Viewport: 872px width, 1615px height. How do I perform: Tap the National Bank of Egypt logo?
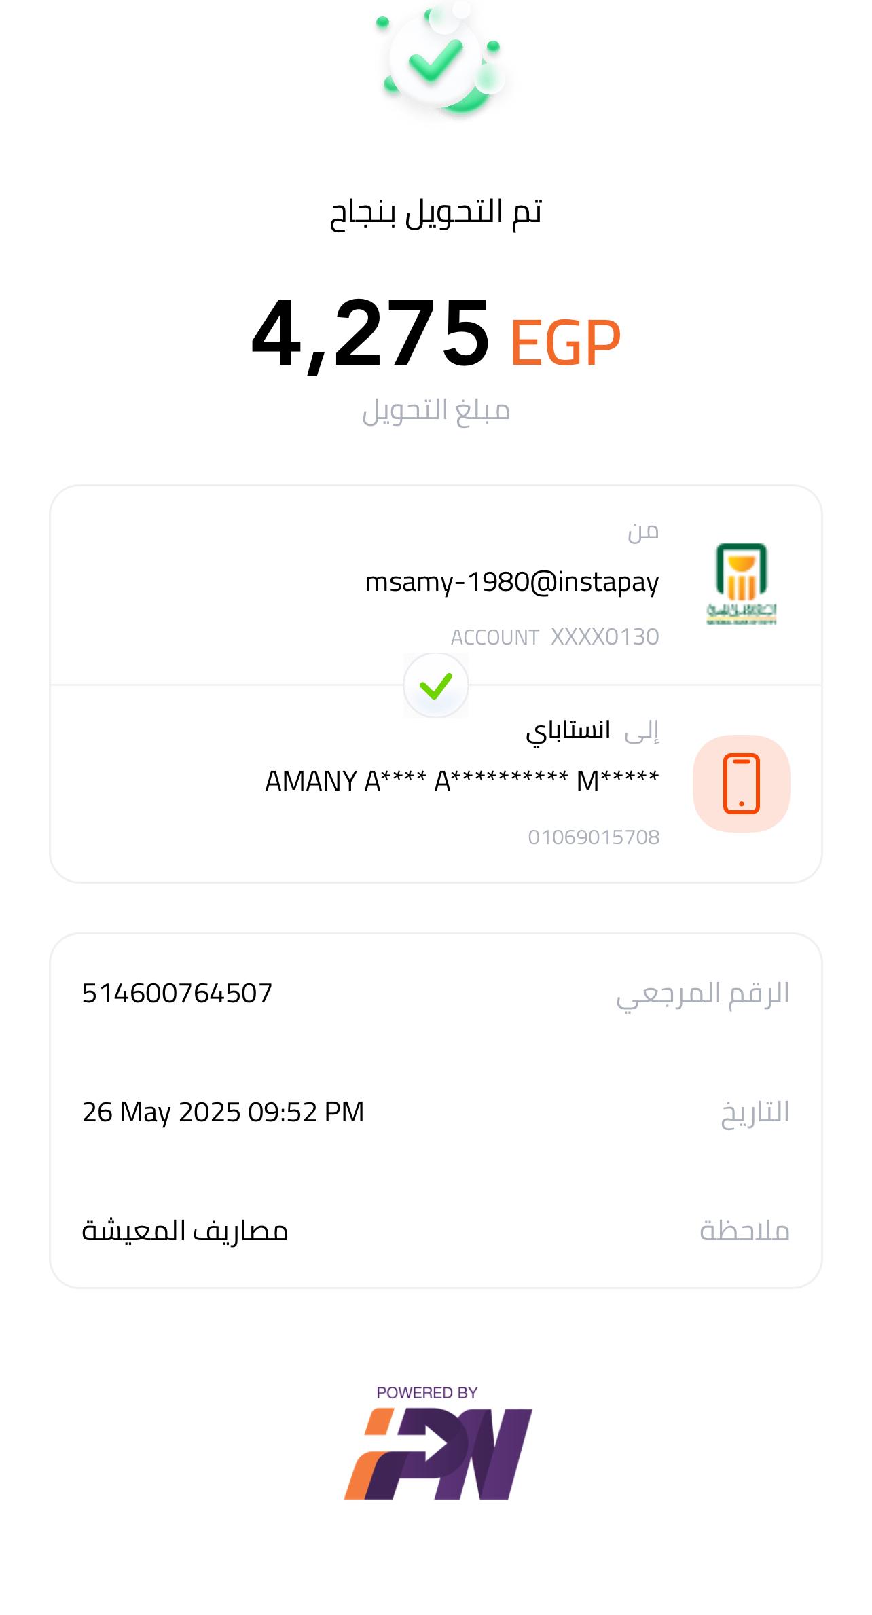pyautogui.click(x=742, y=583)
